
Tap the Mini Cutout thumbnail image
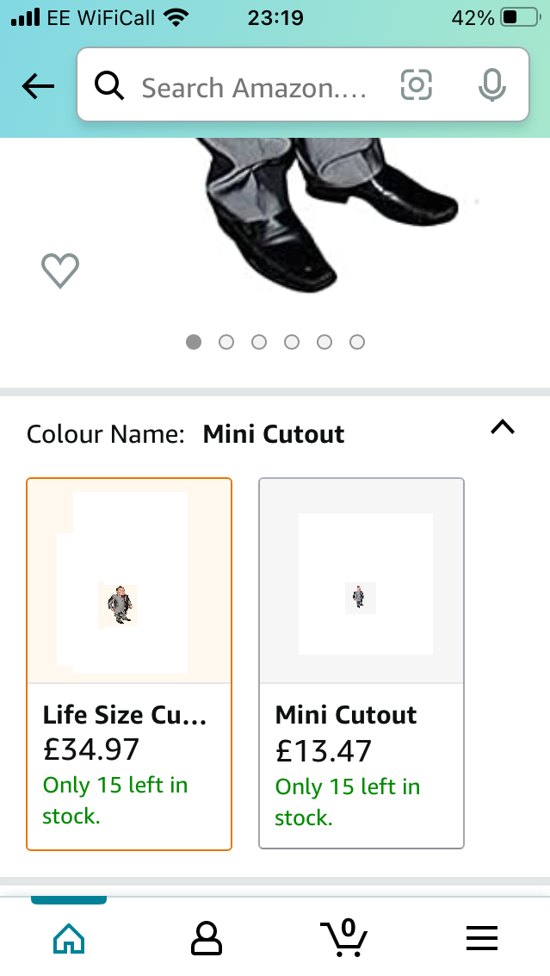[x=361, y=598]
